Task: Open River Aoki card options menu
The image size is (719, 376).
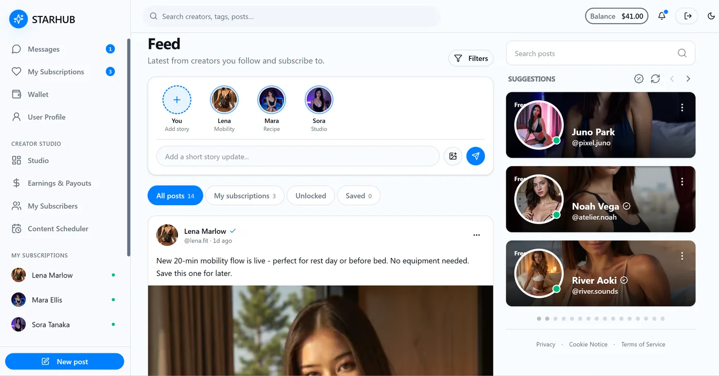Action: pos(682,256)
